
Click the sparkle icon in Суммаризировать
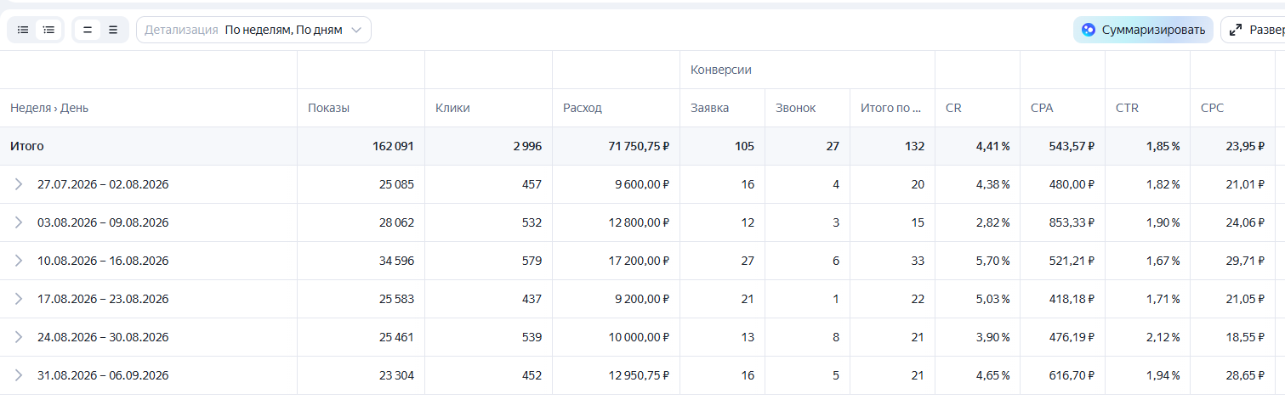[1088, 30]
